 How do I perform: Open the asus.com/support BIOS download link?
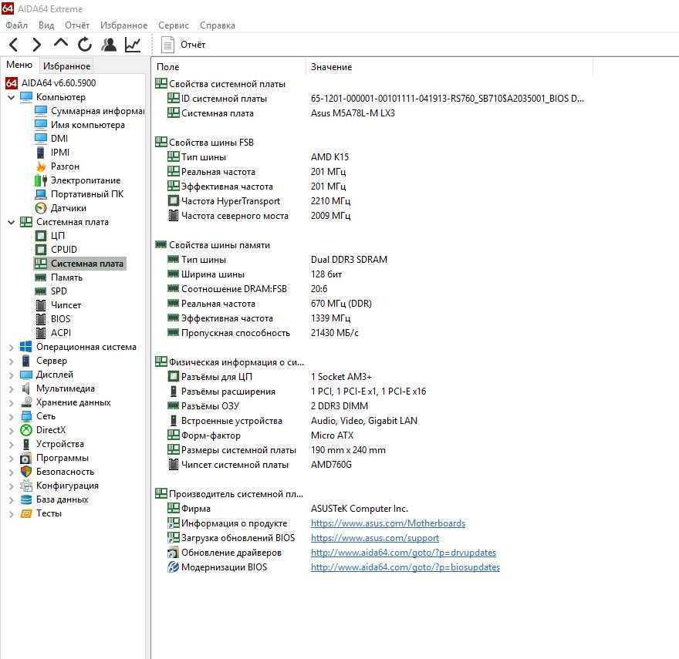pyautogui.click(x=375, y=538)
